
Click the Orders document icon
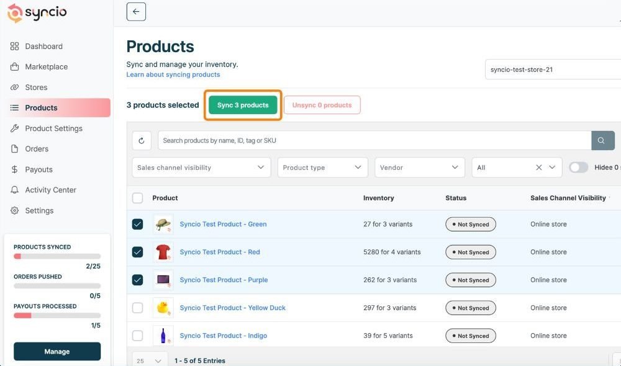click(x=15, y=149)
